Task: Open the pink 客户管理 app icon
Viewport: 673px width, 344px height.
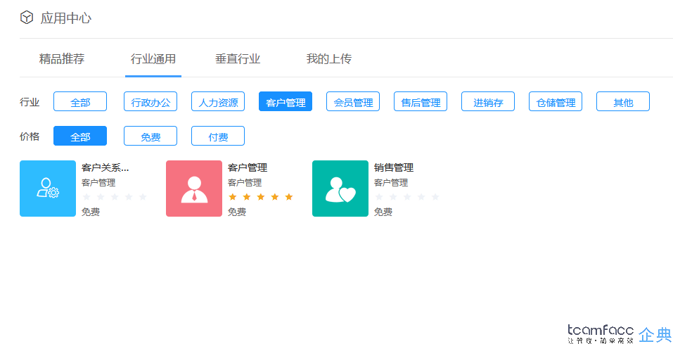Action: point(194,189)
